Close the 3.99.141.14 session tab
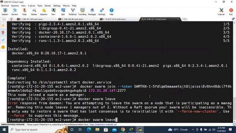The height and width of the screenshot is (133, 236). (178, 19)
